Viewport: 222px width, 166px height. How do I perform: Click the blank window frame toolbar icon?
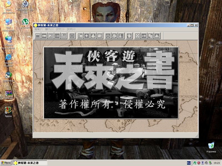click(38, 36)
